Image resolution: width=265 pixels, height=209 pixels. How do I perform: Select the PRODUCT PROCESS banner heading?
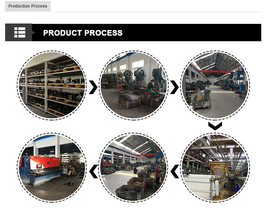click(x=83, y=33)
